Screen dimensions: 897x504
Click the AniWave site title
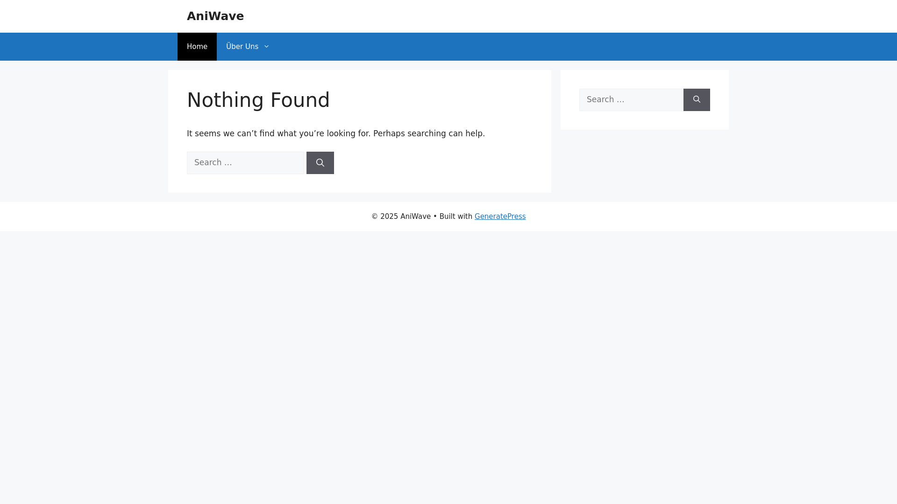[x=215, y=16]
